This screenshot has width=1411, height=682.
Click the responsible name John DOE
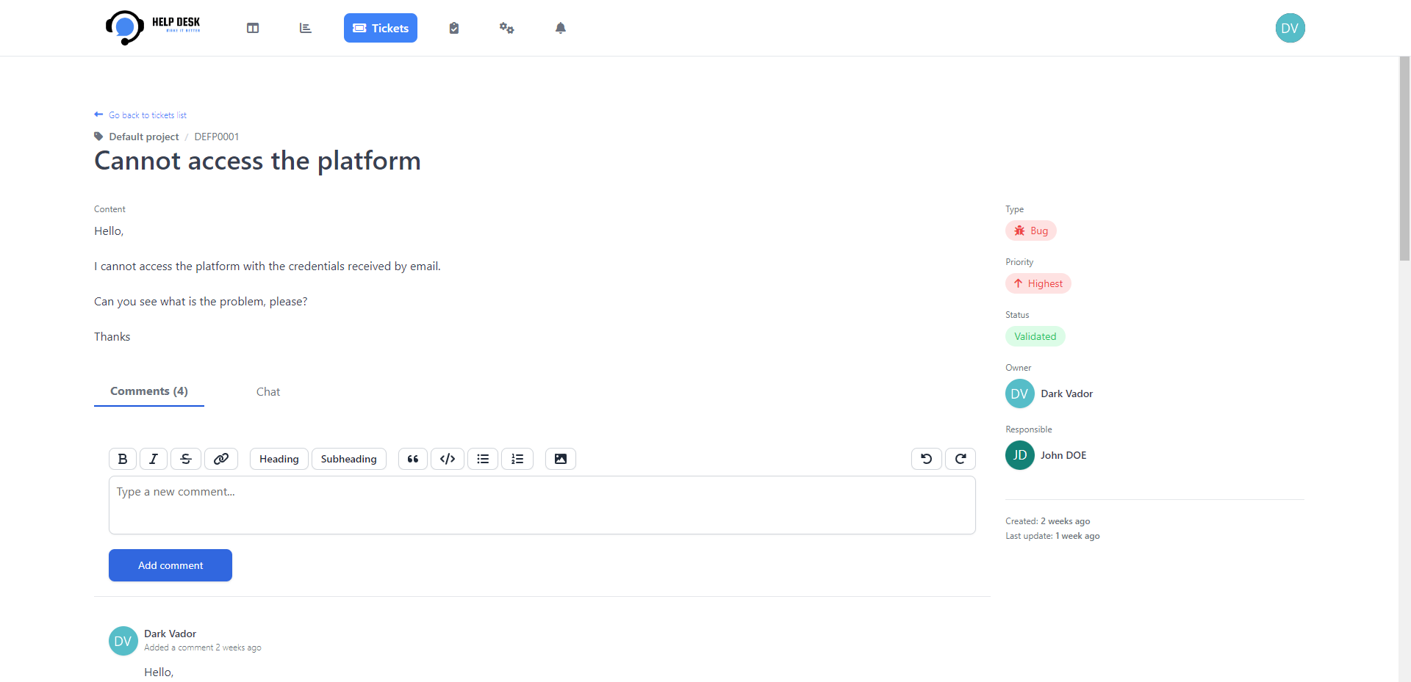1063,455
